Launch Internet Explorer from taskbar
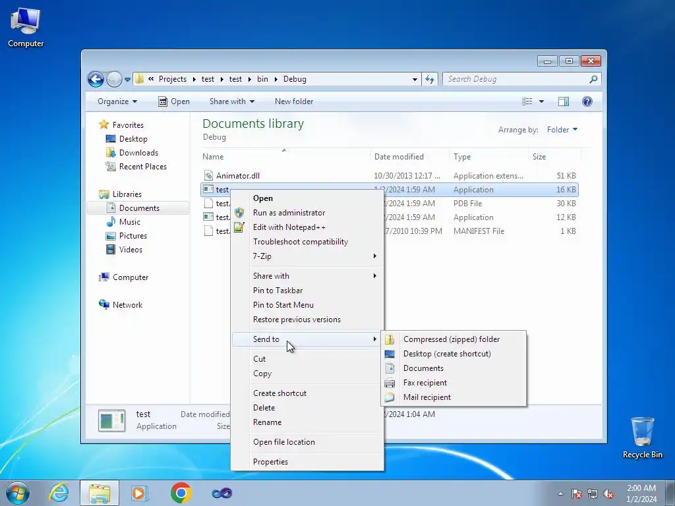Image resolution: width=675 pixels, height=506 pixels. [x=59, y=493]
